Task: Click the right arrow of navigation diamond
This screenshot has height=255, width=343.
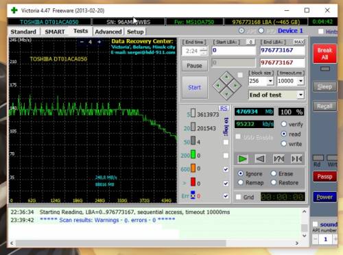Action: click(235, 86)
